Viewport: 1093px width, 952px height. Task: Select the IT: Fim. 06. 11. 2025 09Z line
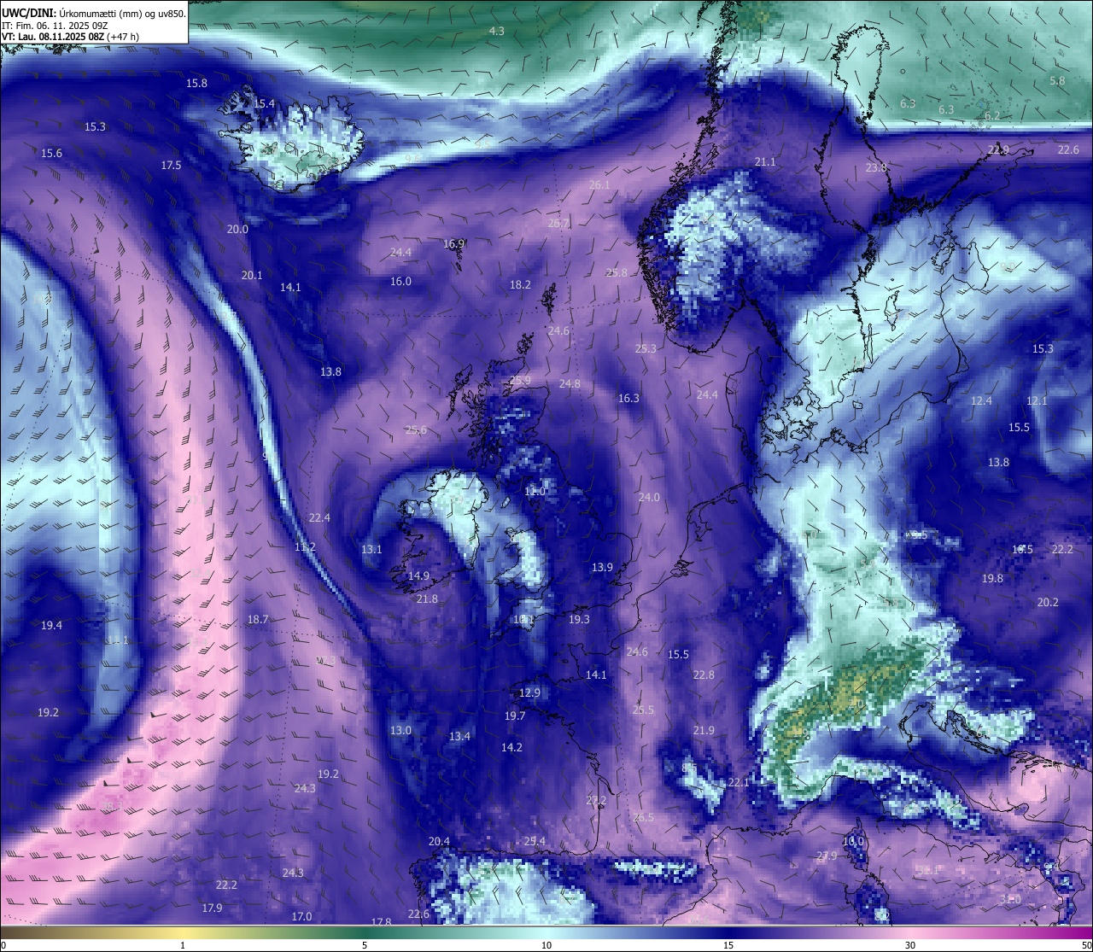tap(55, 26)
